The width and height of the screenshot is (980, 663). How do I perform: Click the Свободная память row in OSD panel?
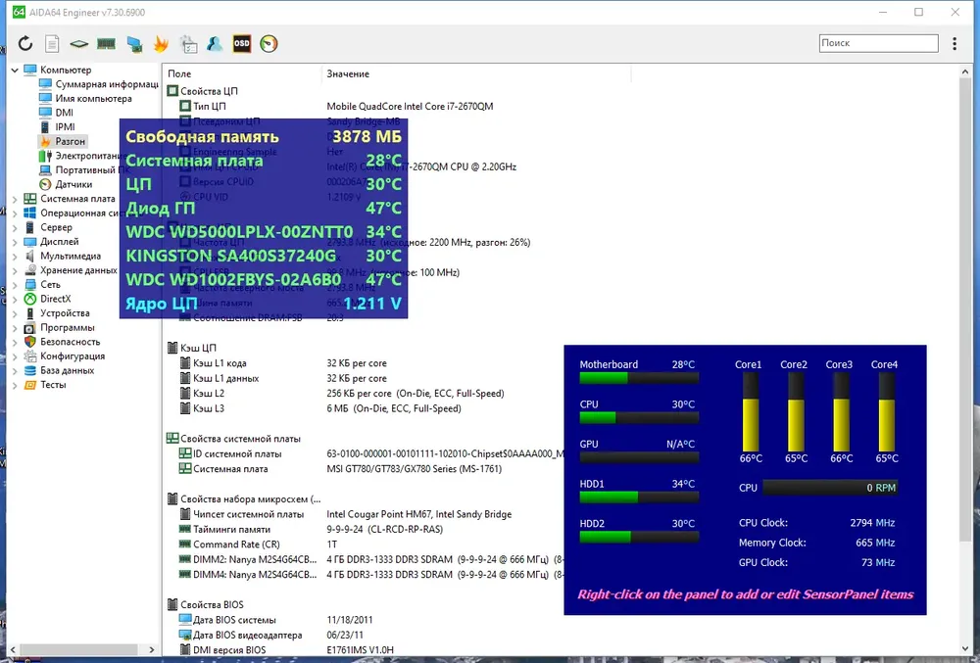point(263,137)
